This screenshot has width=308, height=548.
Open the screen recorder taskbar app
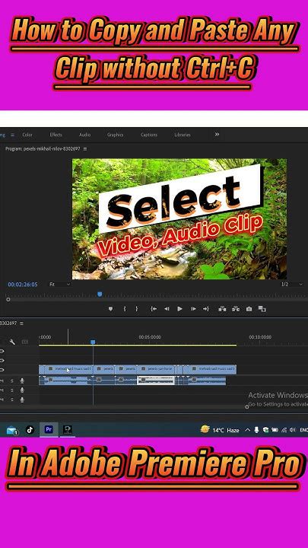click(68, 429)
